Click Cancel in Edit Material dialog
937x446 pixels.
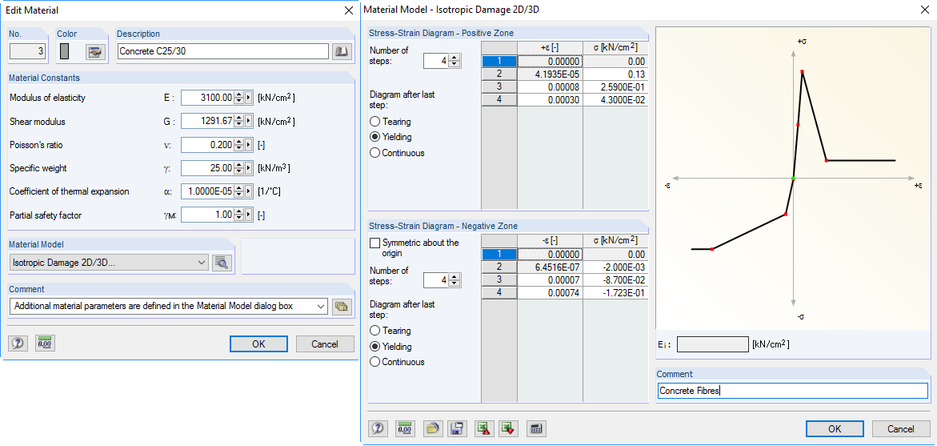pyautogui.click(x=325, y=344)
